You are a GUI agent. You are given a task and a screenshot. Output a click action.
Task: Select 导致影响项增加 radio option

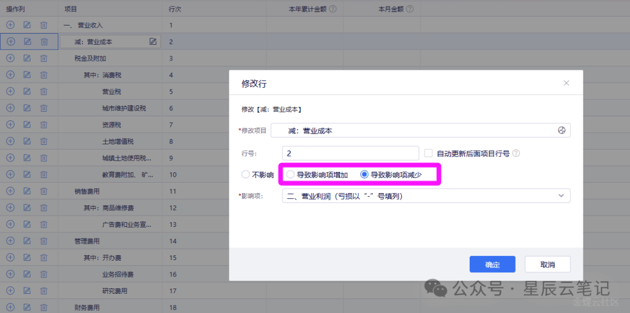click(x=290, y=175)
